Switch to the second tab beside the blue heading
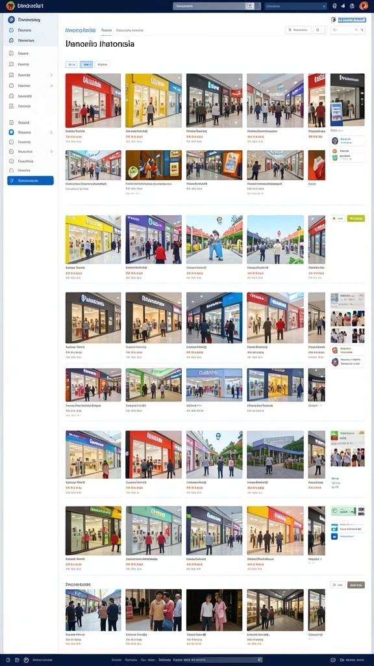The width and height of the screenshot is (374, 666). (106, 30)
